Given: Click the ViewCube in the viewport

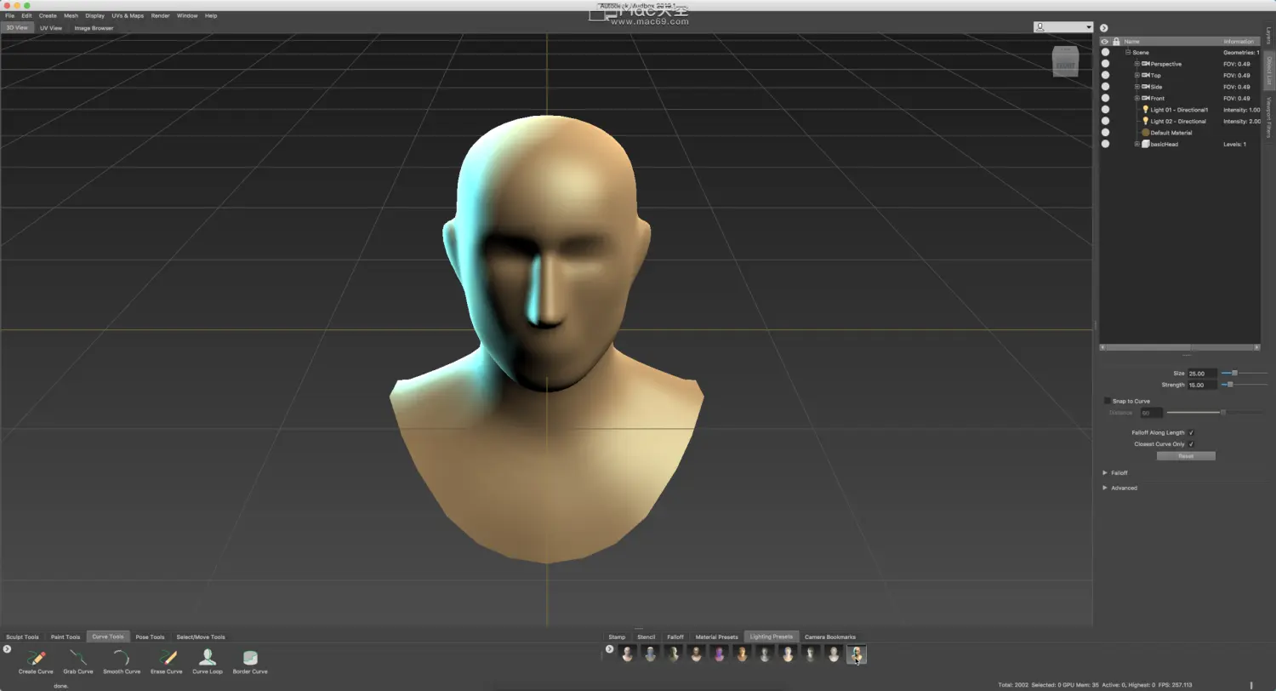Looking at the screenshot, I should 1065,61.
